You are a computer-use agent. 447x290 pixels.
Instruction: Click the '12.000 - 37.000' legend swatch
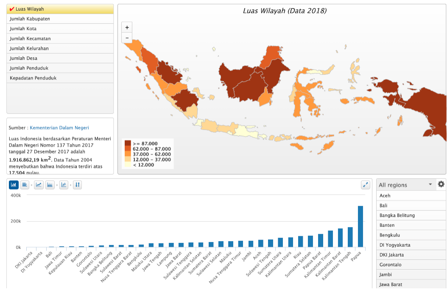[x=128, y=159]
